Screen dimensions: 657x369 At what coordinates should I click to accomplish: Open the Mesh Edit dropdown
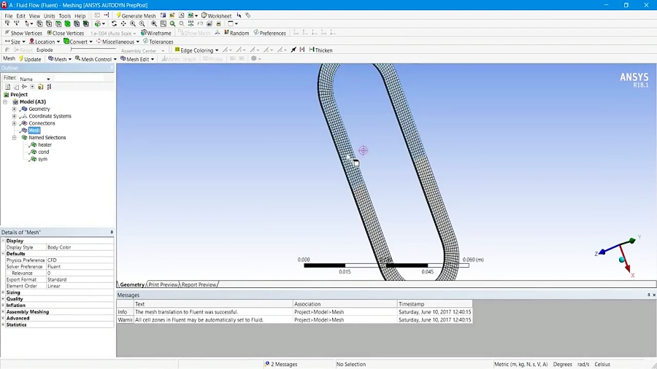tap(137, 59)
